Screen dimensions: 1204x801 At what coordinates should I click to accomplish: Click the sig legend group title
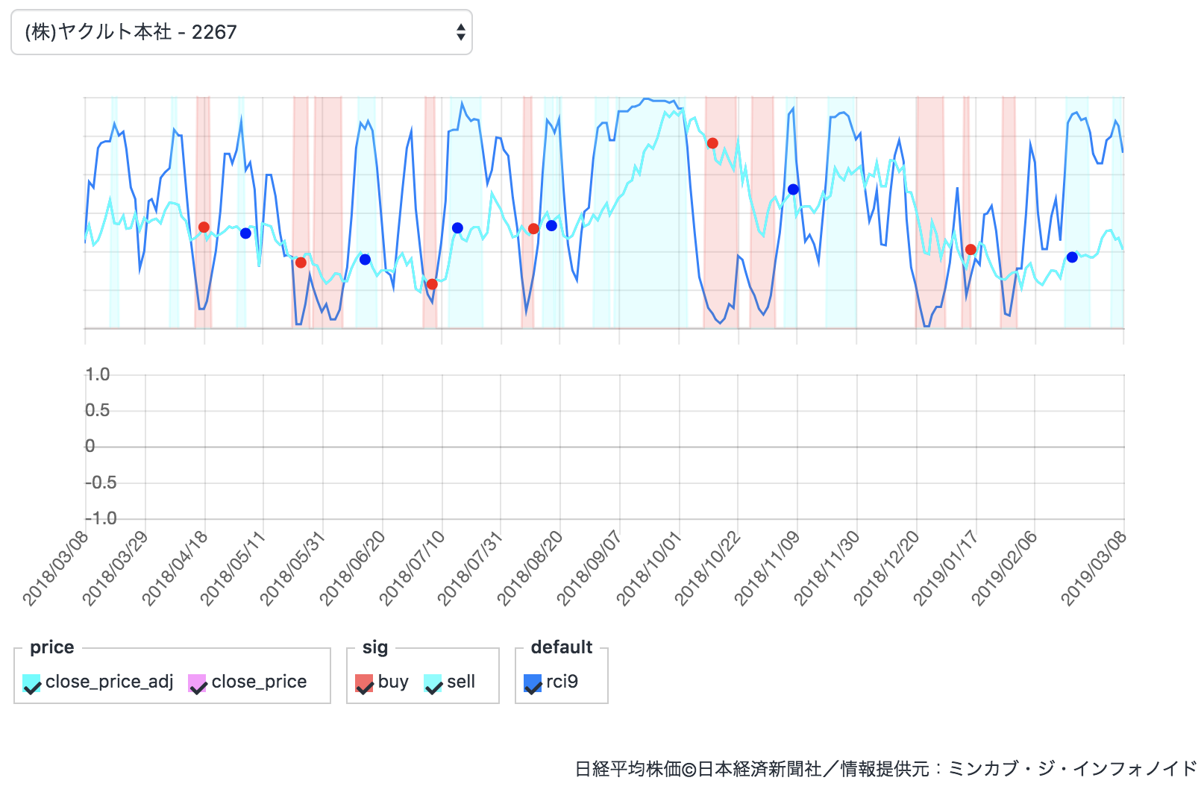[373, 647]
